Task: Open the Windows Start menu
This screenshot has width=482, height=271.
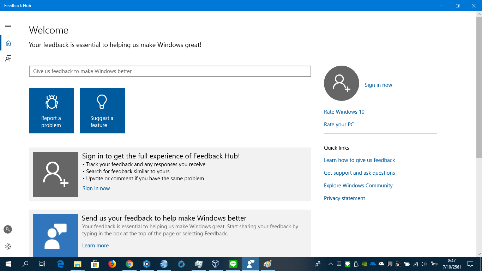Action: tap(8, 264)
